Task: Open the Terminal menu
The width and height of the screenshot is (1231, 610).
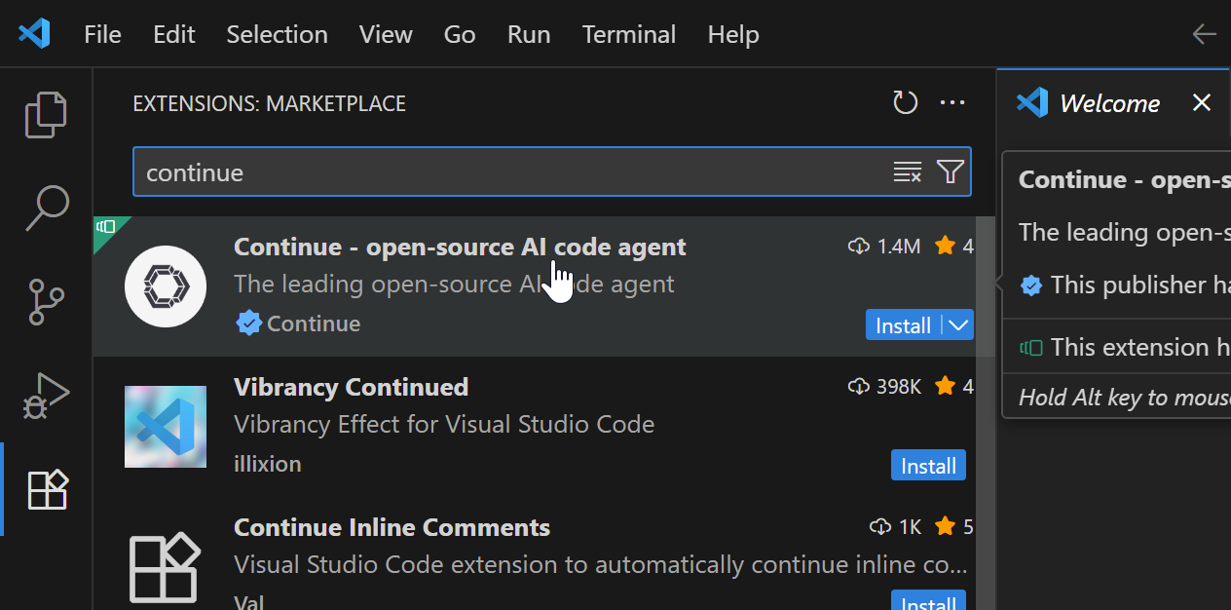Action: tap(628, 34)
